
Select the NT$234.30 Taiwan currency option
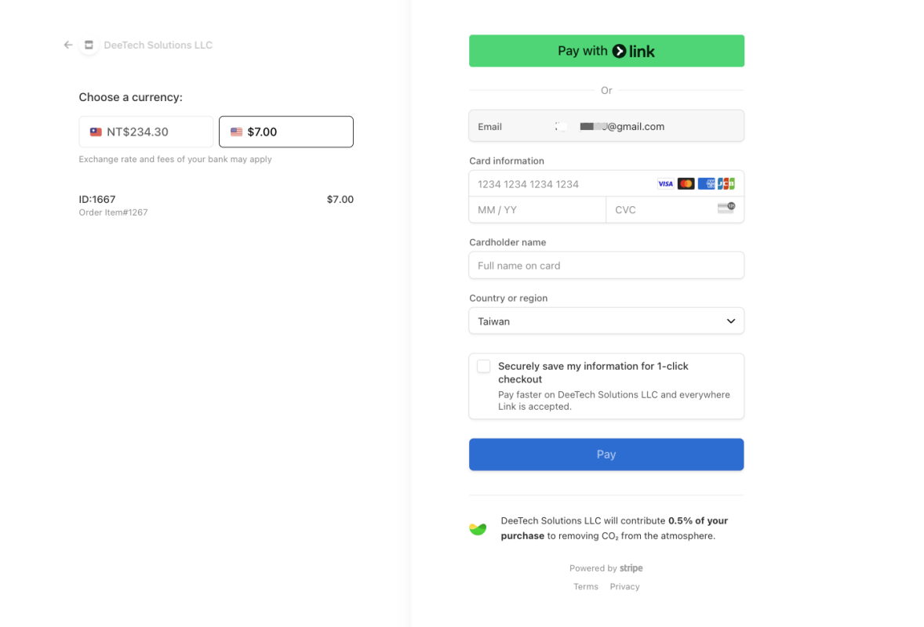tap(146, 132)
